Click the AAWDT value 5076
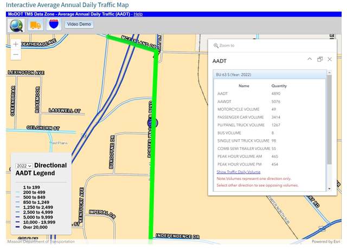347x250 pixels. tap(276, 102)
